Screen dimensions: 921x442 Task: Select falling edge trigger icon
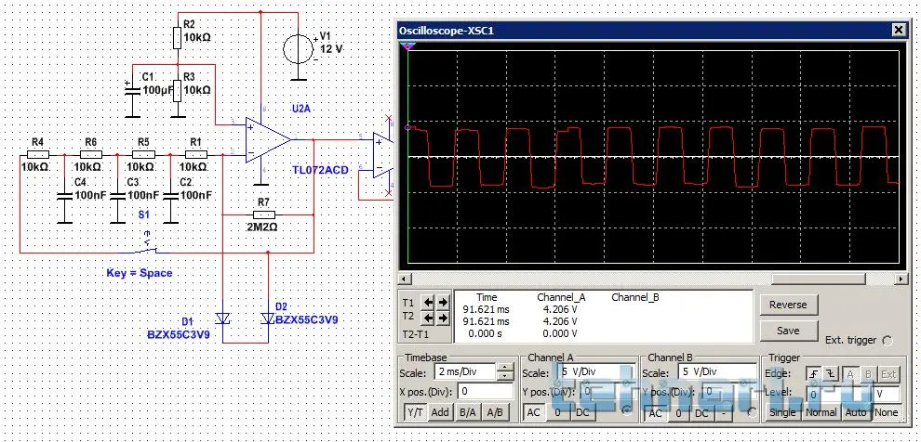[x=831, y=374]
